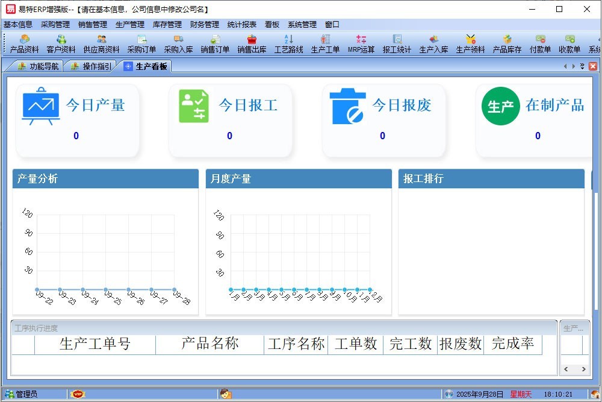602x402 pixels.
Task: Run MRP运算 from the toolbar
Action: [x=361, y=44]
